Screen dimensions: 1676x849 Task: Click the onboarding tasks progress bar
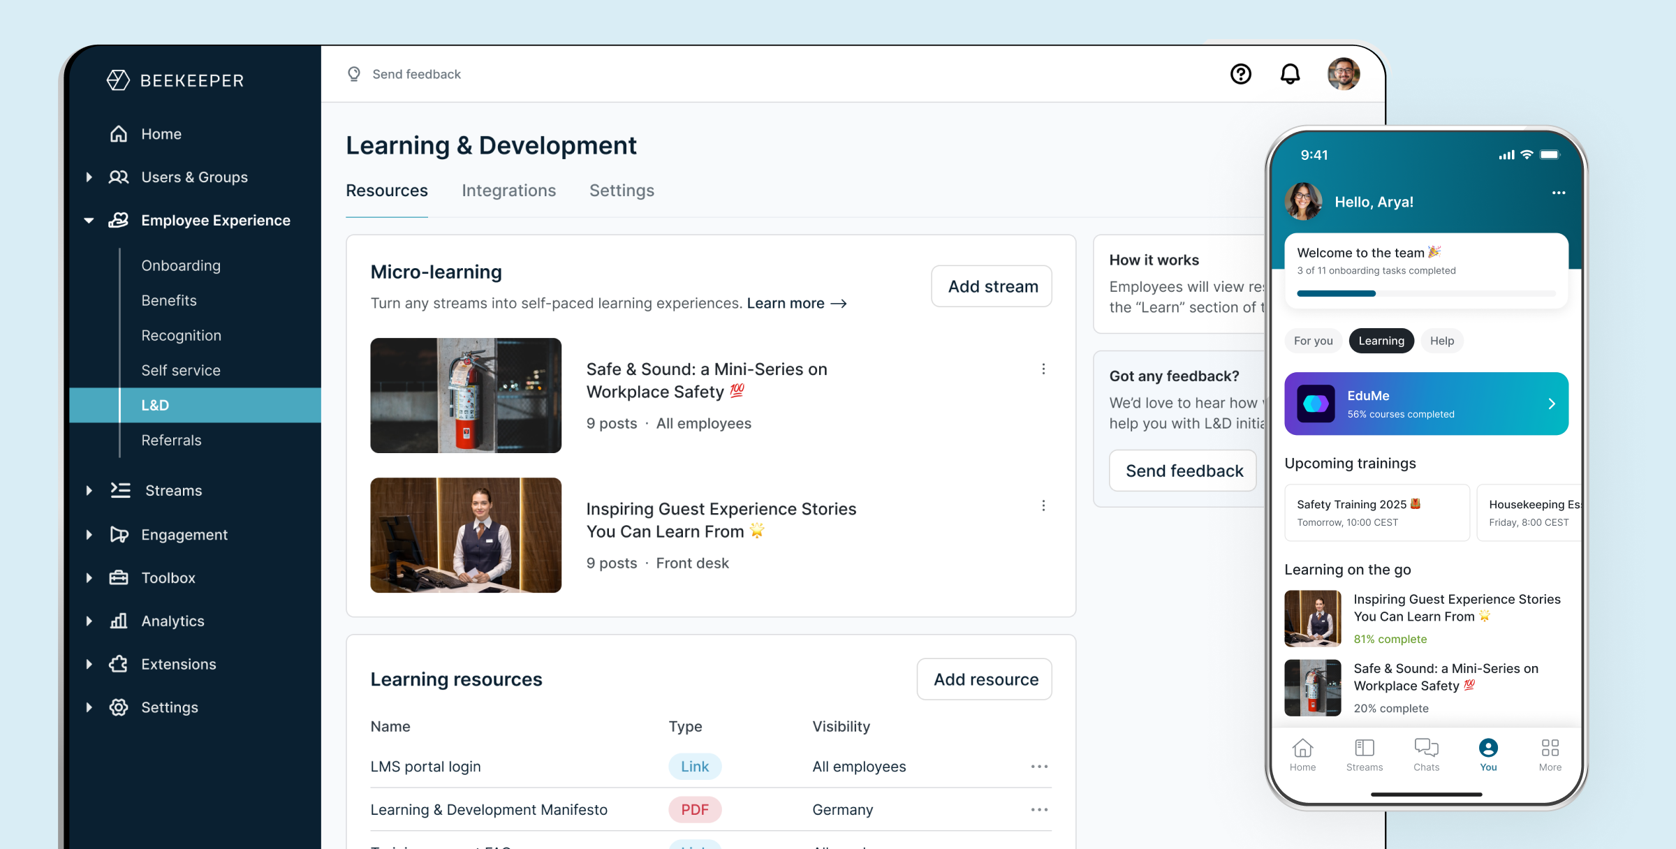(1426, 294)
